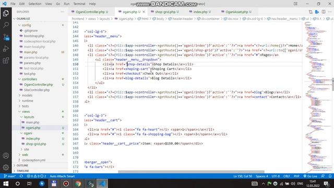Open the View menu

[49, 4]
